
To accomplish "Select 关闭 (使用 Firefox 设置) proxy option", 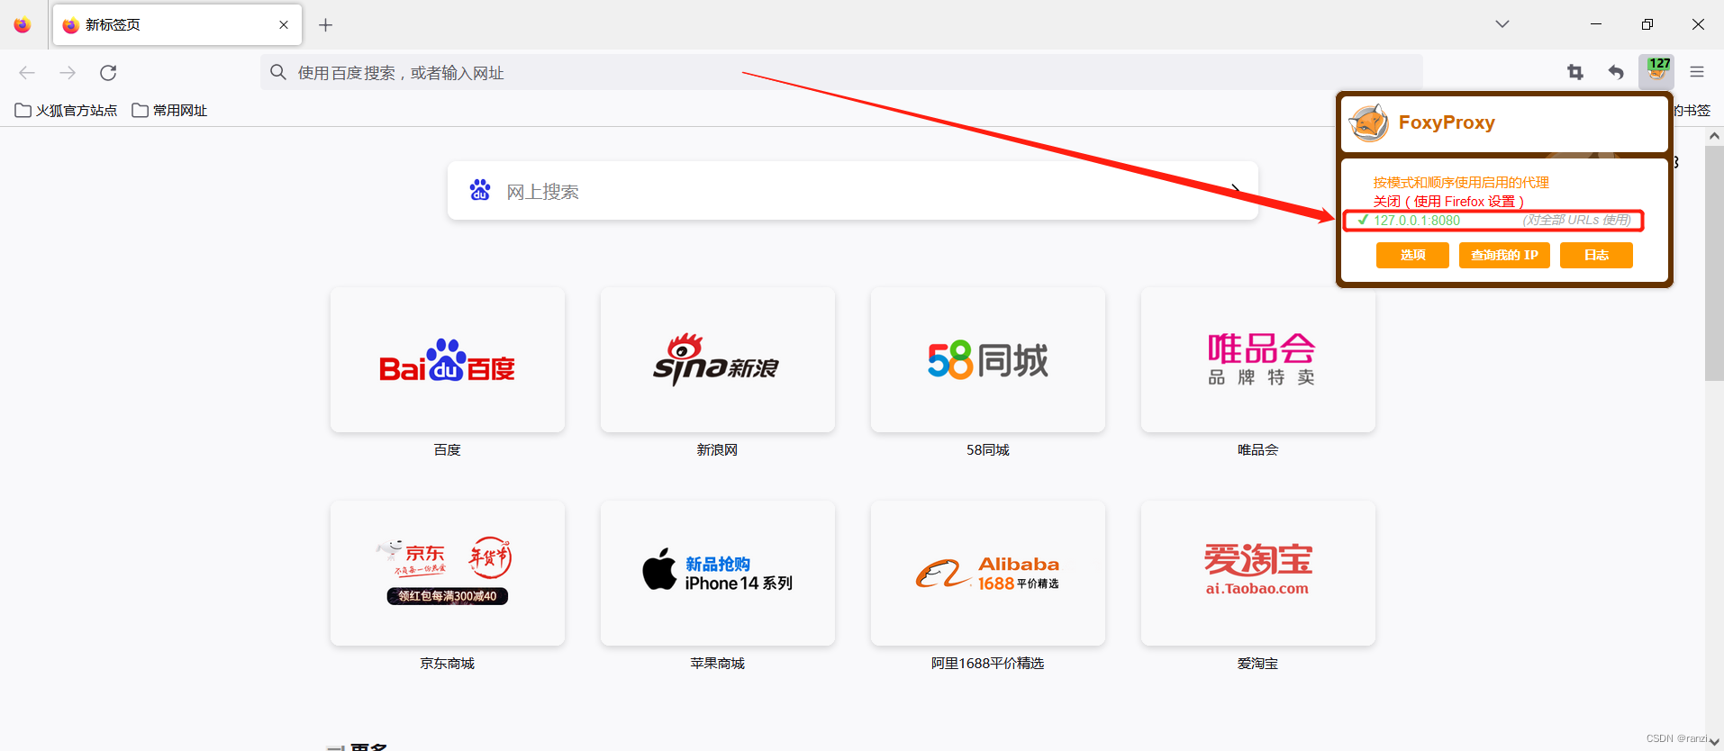I will click(1448, 202).
